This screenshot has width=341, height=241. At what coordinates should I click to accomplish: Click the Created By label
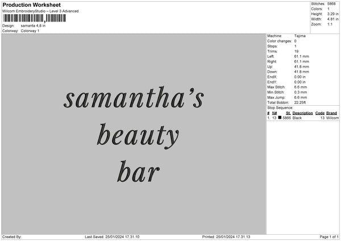(x=12, y=237)
